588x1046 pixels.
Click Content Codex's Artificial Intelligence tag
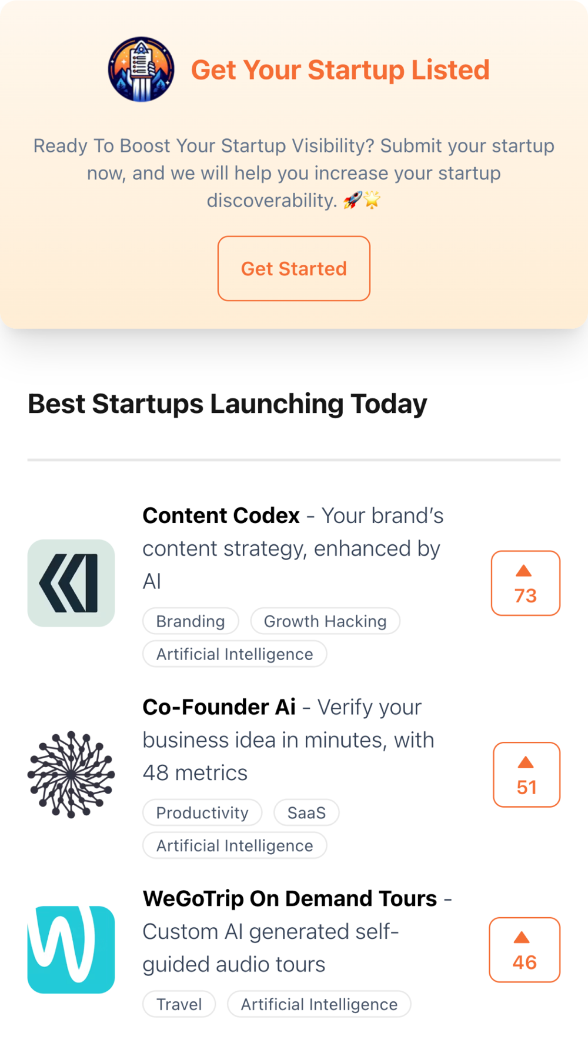pos(235,654)
